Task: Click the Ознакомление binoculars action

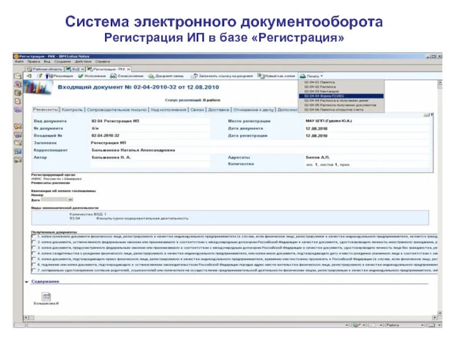Action: (x=127, y=76)
